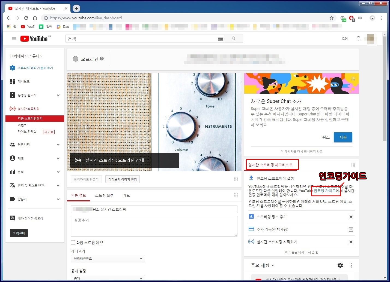Click the search magnifier button

click(x=234, y=39)
